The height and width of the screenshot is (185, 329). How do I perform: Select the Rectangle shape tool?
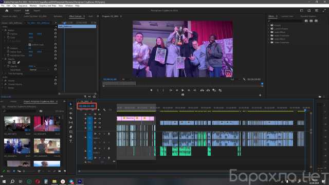71,132
